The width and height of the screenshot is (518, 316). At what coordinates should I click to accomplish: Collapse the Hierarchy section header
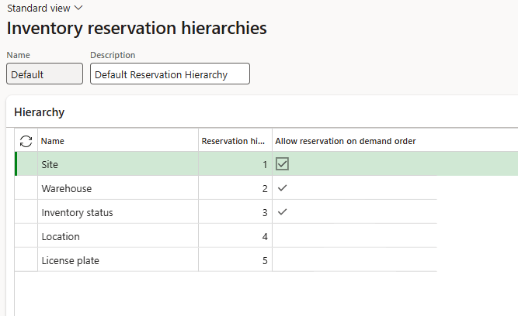[40, 112]
